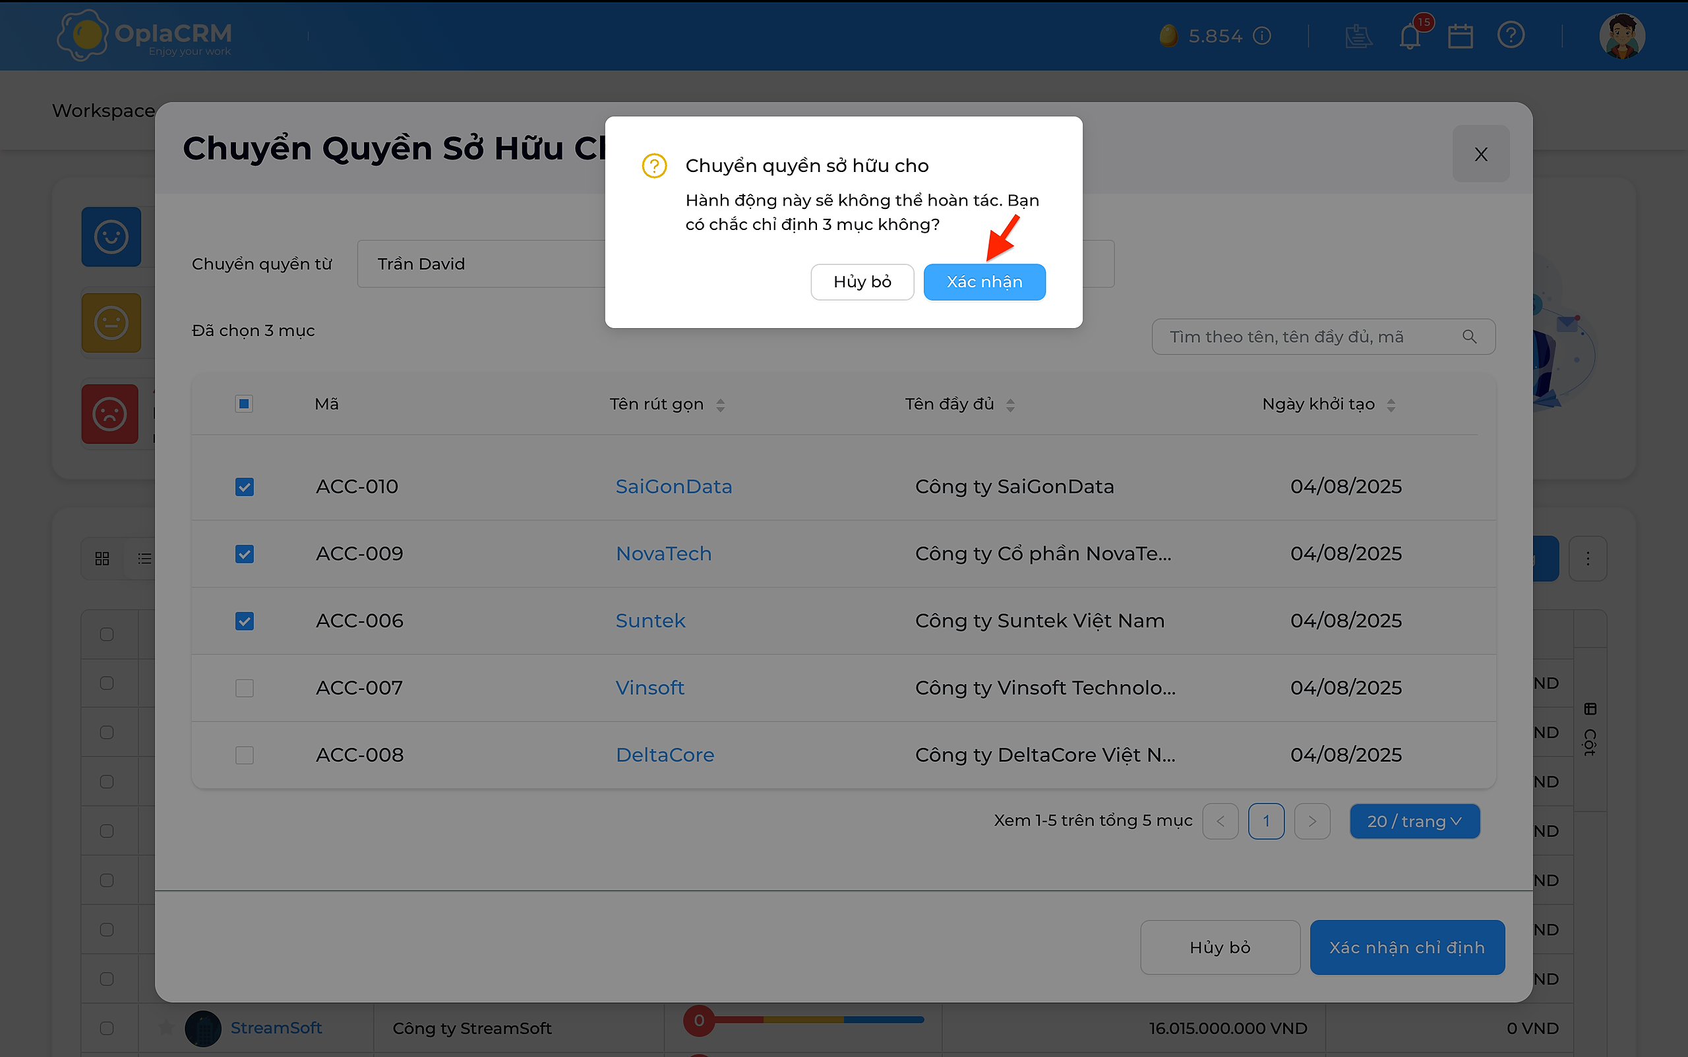Open the Suntek account link
The image size is (1688, 1057).
coord(650,621)
